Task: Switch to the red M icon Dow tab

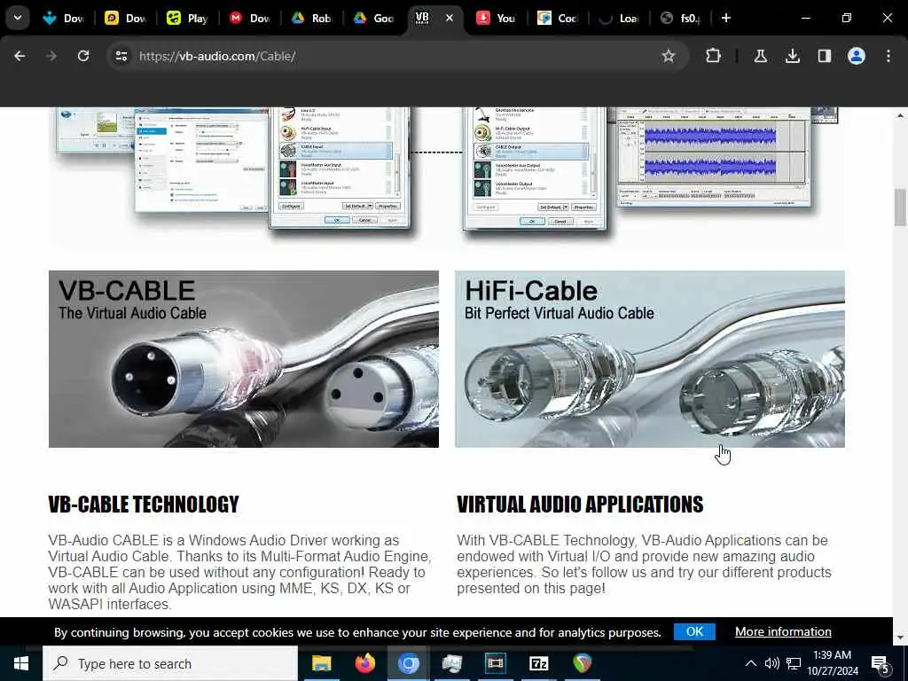Action: click(x=249, y=18)
